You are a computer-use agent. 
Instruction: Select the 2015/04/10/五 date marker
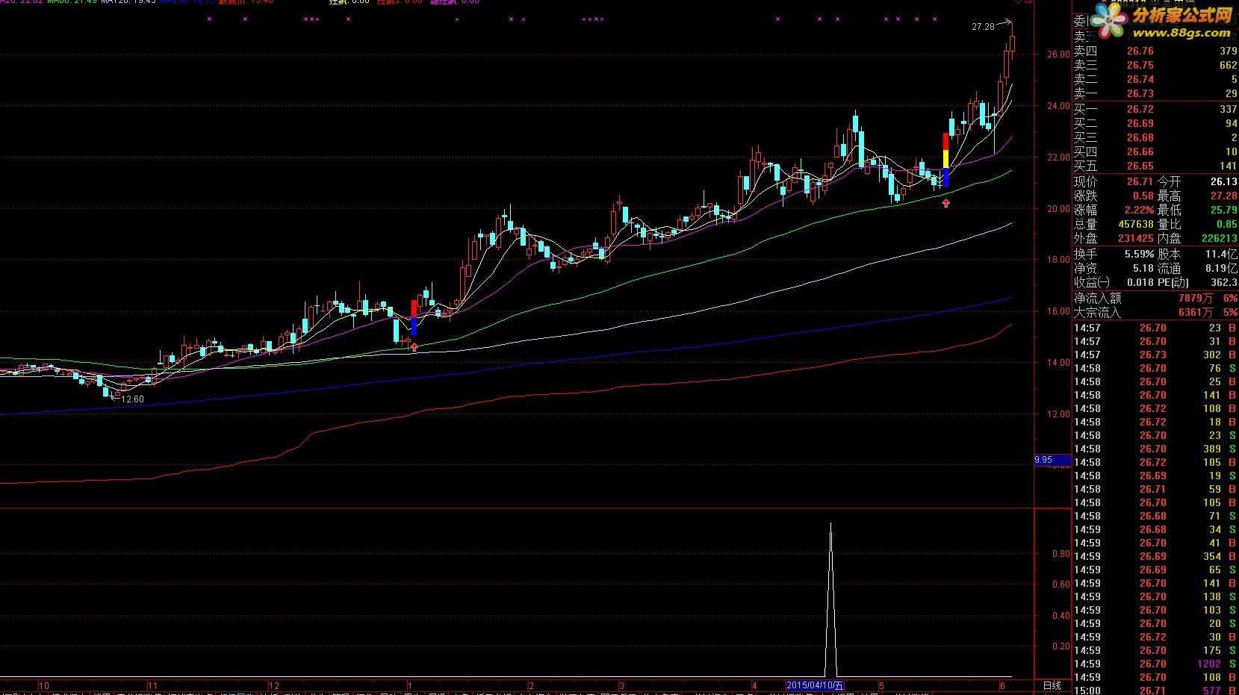click(x=816, y=685)
